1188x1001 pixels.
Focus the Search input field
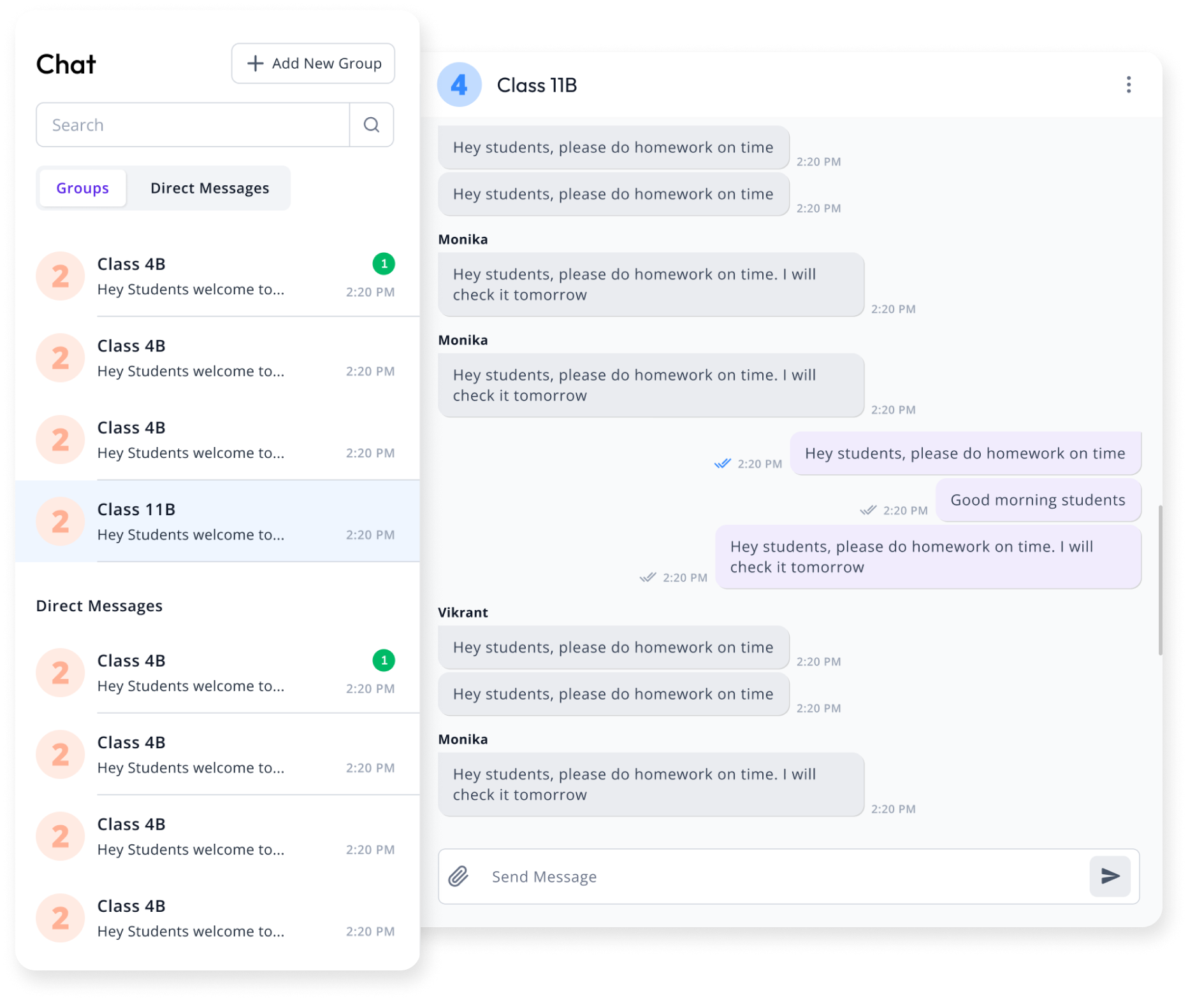pos(192,125)
